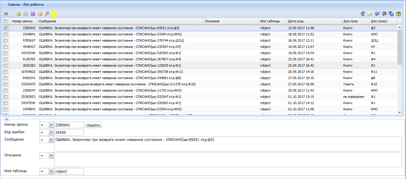406x179 pixels.
Task: Toggle the select-all checkbox in table header
Action: pos(5,21)
